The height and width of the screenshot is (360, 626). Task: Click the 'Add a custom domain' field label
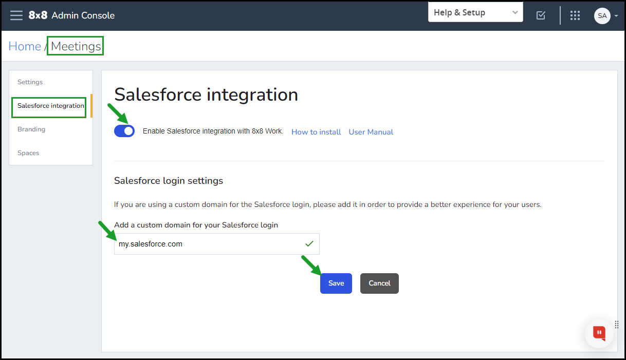point(196,225)
